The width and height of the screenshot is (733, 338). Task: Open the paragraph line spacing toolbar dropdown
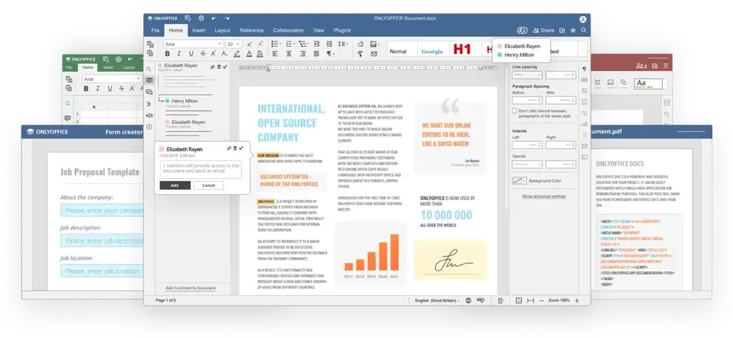coord(343,44)
